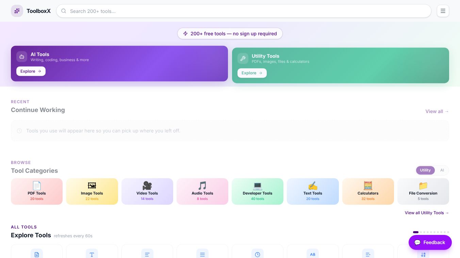The height and width of the screenshot is (258, 460).
Task: Open the Text Tools writing card
Action: point(313,191)
